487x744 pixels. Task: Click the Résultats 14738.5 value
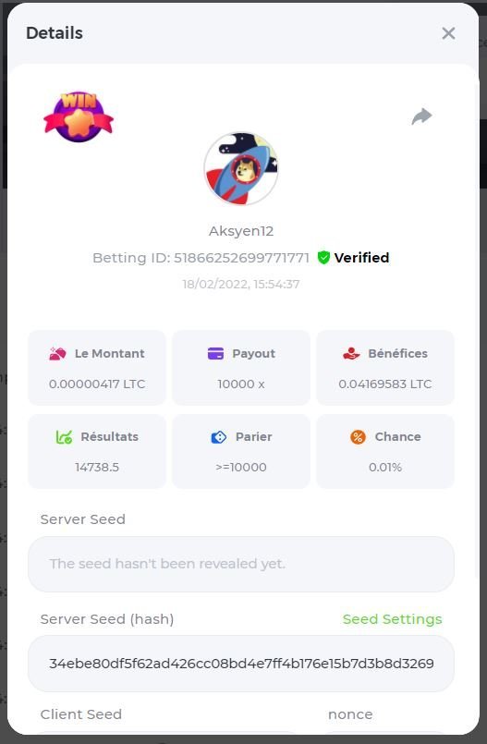tap(97, 468)
